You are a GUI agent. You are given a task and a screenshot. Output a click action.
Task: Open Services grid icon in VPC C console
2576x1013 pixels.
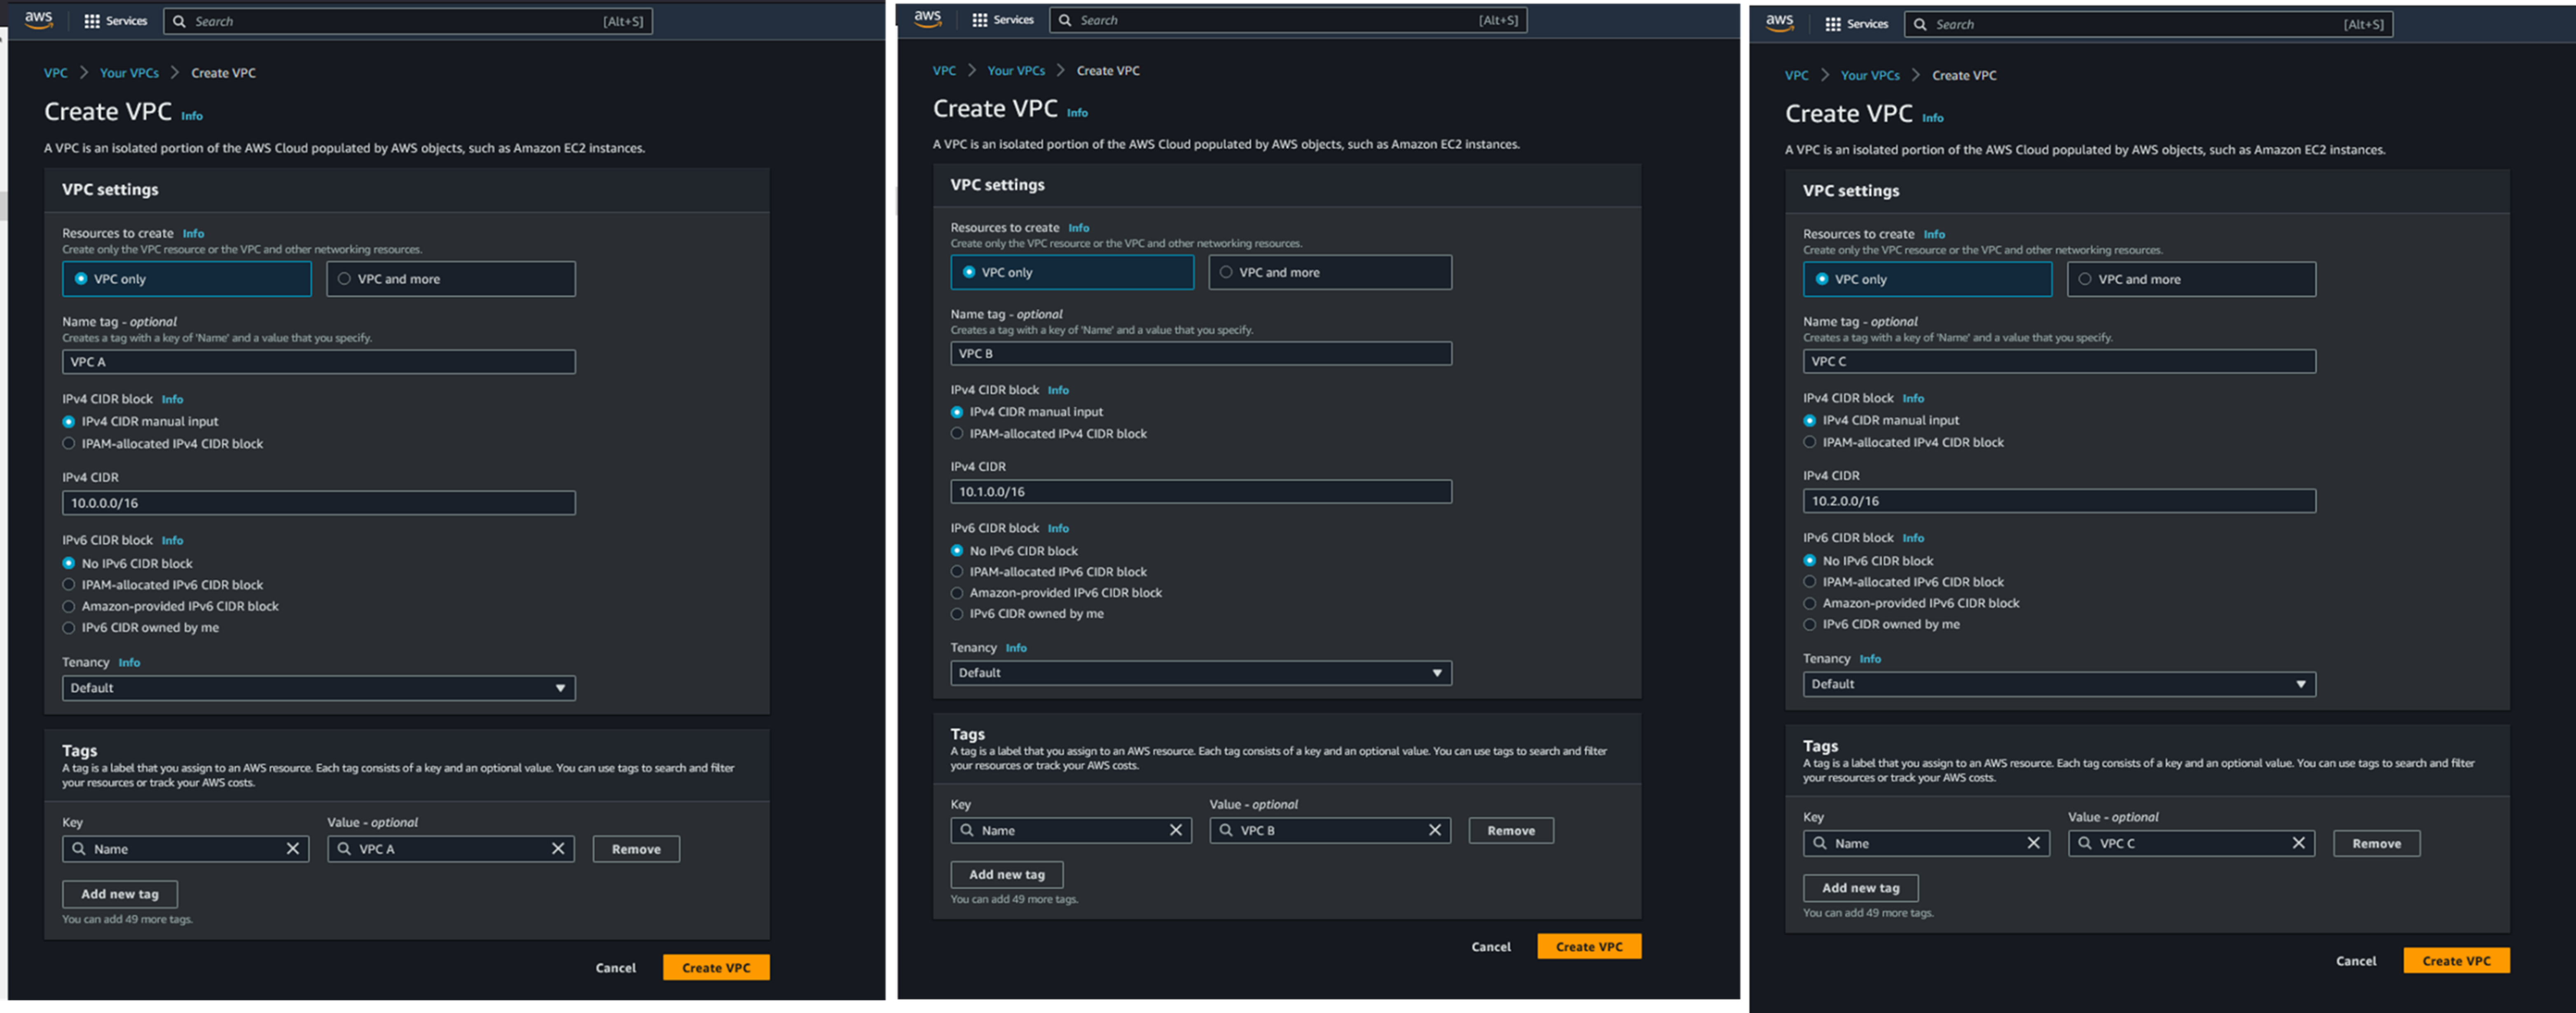click(x=1832, y=24)
